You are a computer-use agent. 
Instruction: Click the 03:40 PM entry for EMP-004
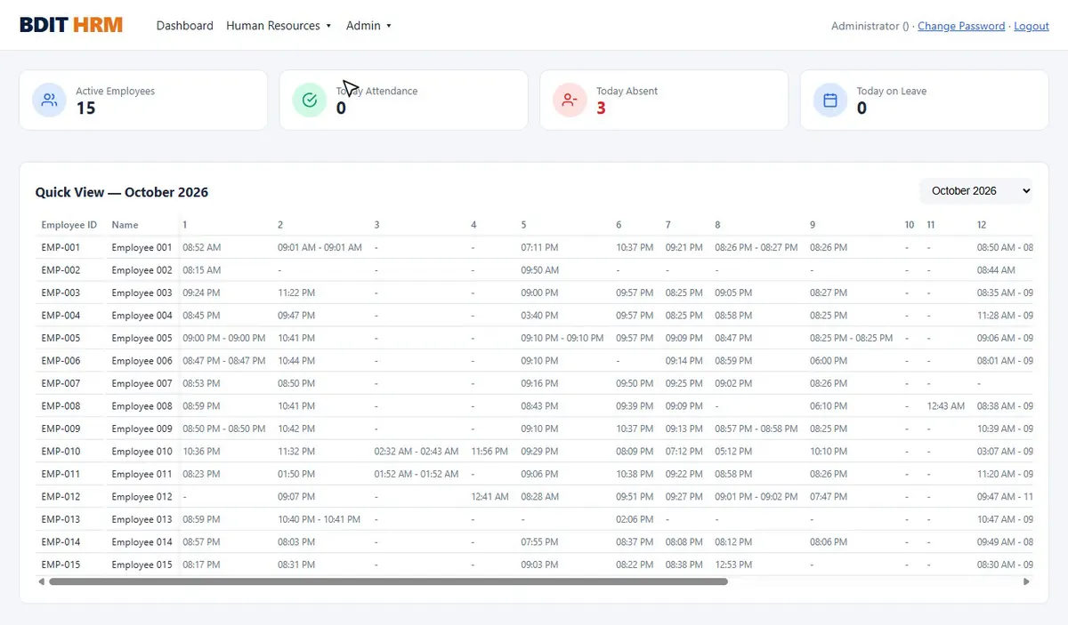point(540,316)
